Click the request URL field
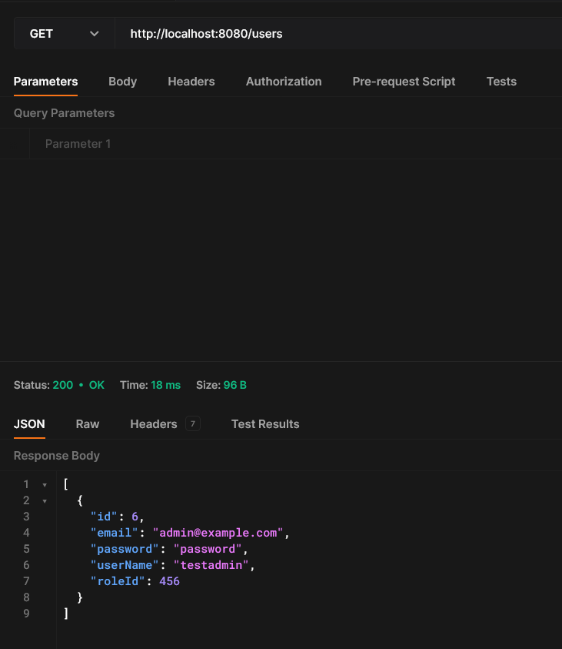The image size is (562, 649). [338, 34]
